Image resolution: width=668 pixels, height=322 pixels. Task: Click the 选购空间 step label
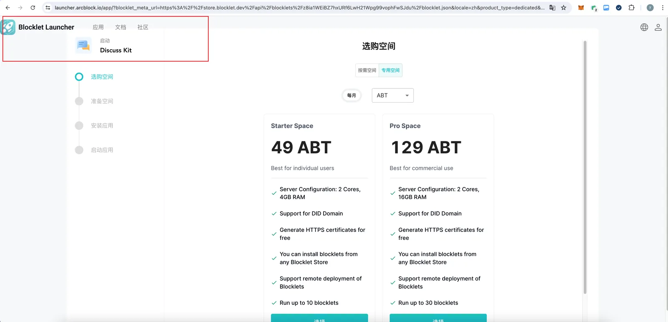102,77
